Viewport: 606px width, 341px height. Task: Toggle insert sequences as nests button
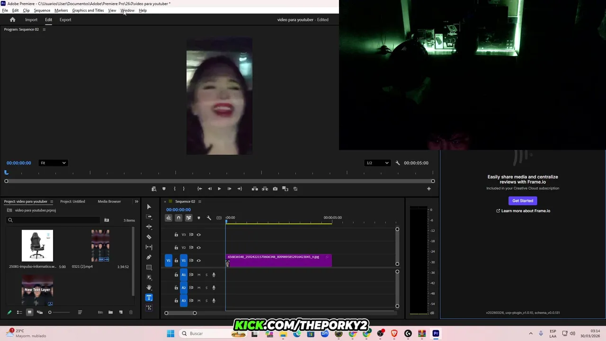coord(169,218)
